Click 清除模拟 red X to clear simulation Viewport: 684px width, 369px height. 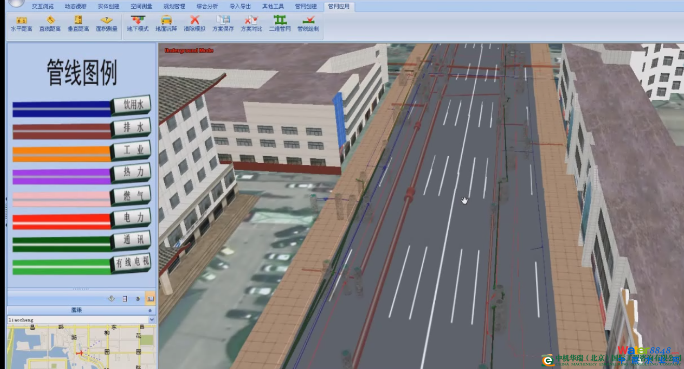coord(195,24)
